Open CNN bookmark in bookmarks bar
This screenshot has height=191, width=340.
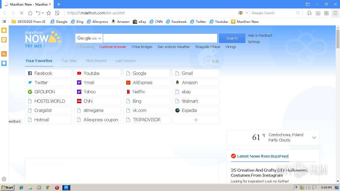[x=156, y=22]
